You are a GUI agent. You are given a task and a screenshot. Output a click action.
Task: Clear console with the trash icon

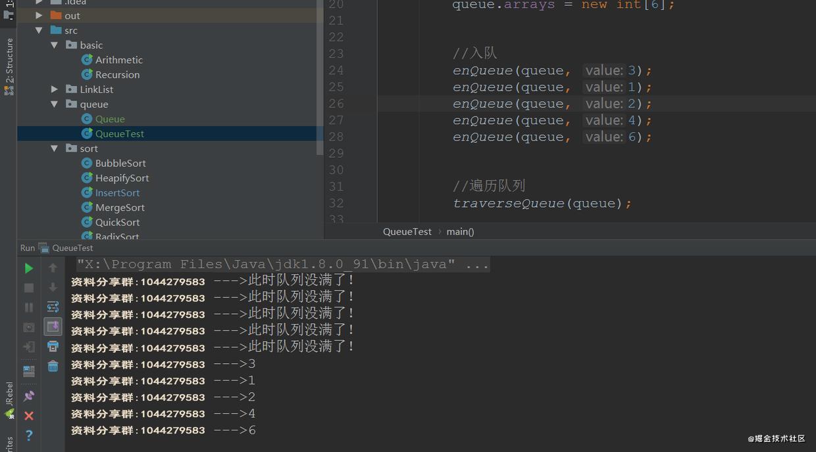53,366
